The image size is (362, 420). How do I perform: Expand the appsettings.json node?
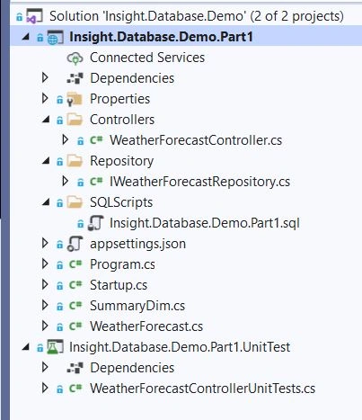(x=45, y=243)
